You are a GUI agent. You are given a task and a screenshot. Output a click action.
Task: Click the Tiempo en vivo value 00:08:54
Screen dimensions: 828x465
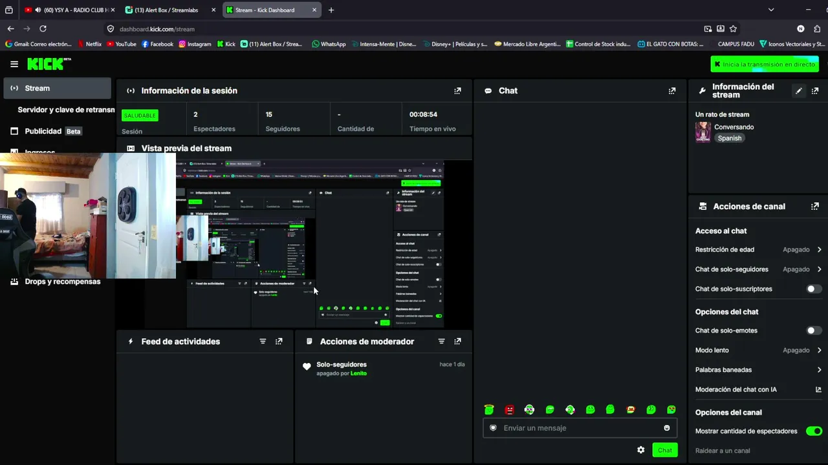(x=423, y=114)
